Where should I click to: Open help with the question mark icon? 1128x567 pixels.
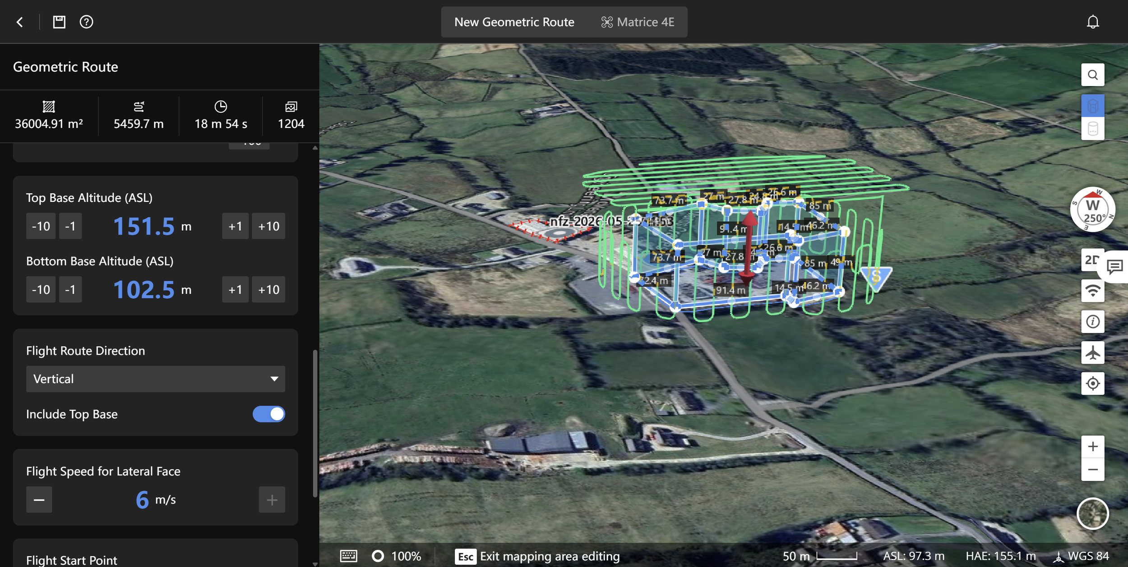point(86,22)
